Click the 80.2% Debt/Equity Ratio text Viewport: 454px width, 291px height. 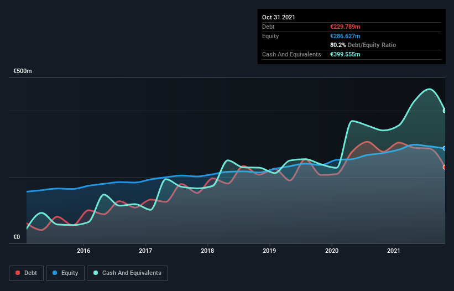pyautogui.click(x=363, y=45)
